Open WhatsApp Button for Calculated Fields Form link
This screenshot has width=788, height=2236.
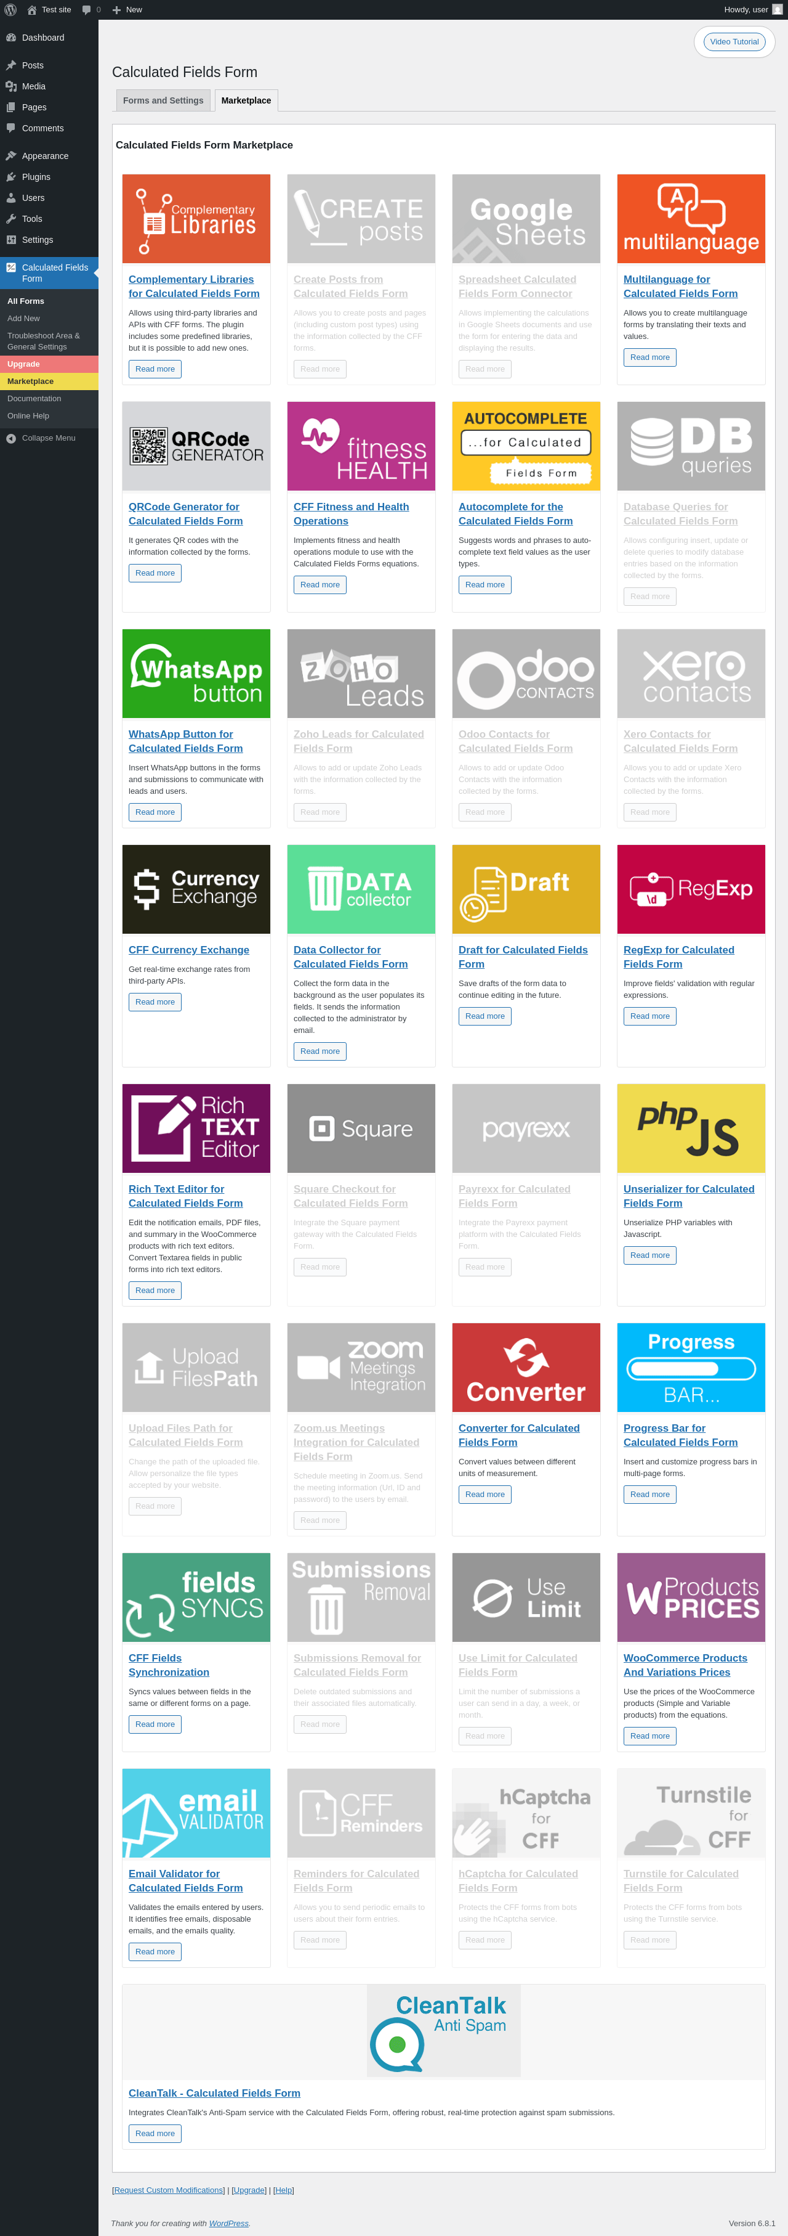click(x=185, y=741)
